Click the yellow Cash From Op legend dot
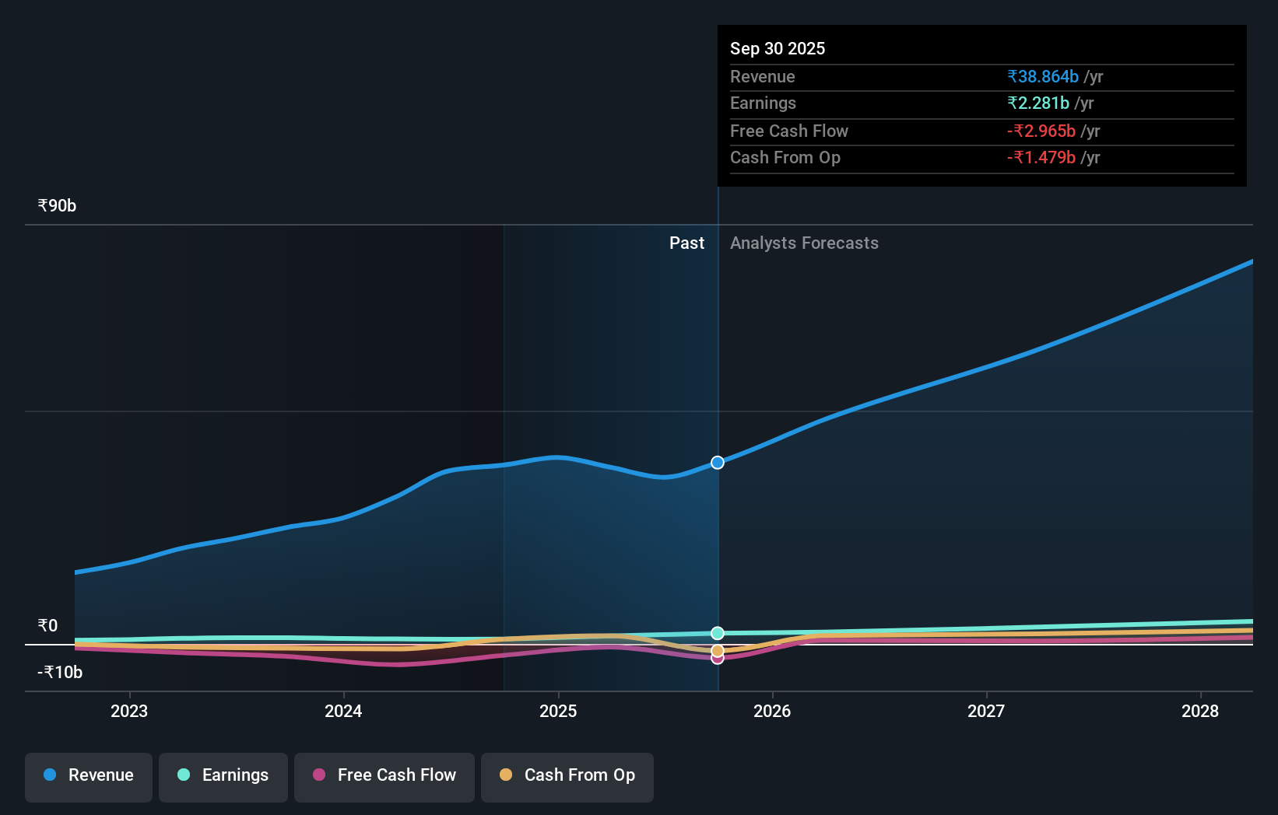 (507, 775)
